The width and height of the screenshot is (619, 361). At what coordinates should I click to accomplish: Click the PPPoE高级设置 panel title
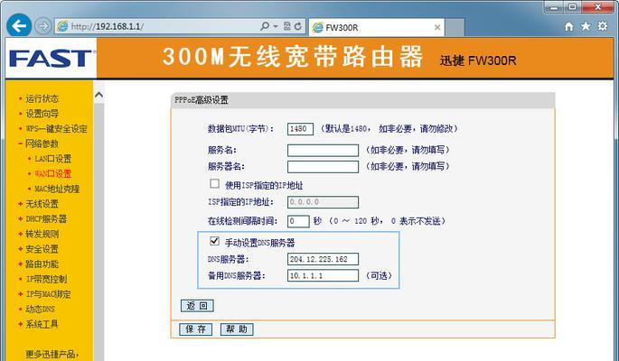202,100
